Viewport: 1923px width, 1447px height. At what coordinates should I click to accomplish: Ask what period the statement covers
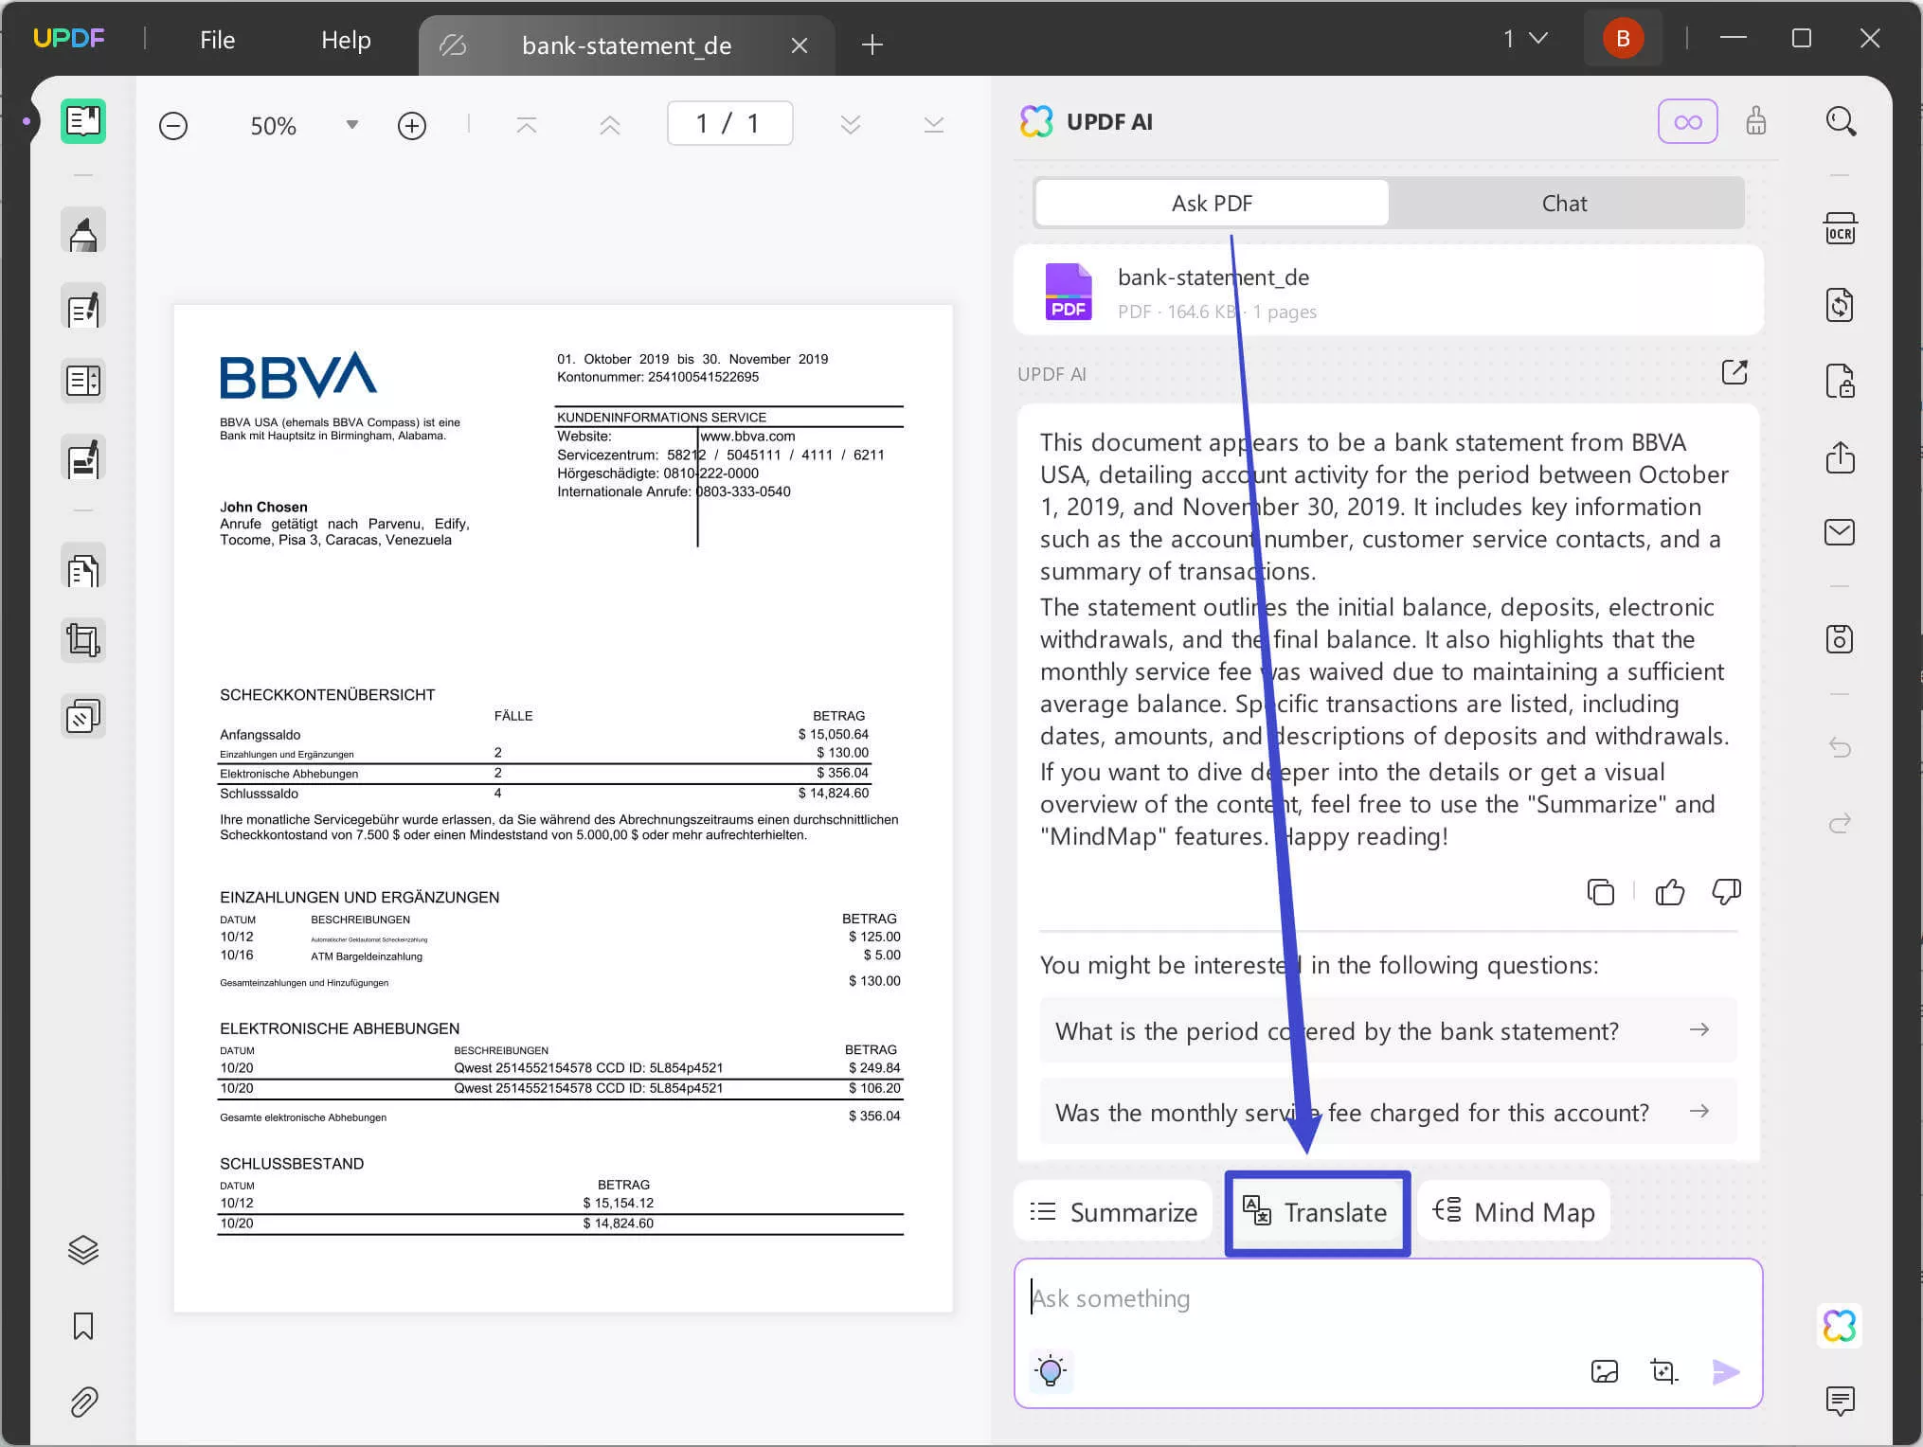point(1388,1030)
